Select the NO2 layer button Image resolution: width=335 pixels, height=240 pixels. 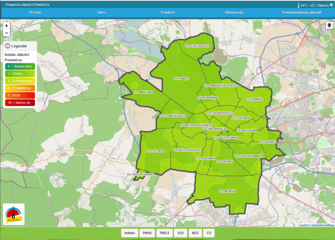[195, 233]
